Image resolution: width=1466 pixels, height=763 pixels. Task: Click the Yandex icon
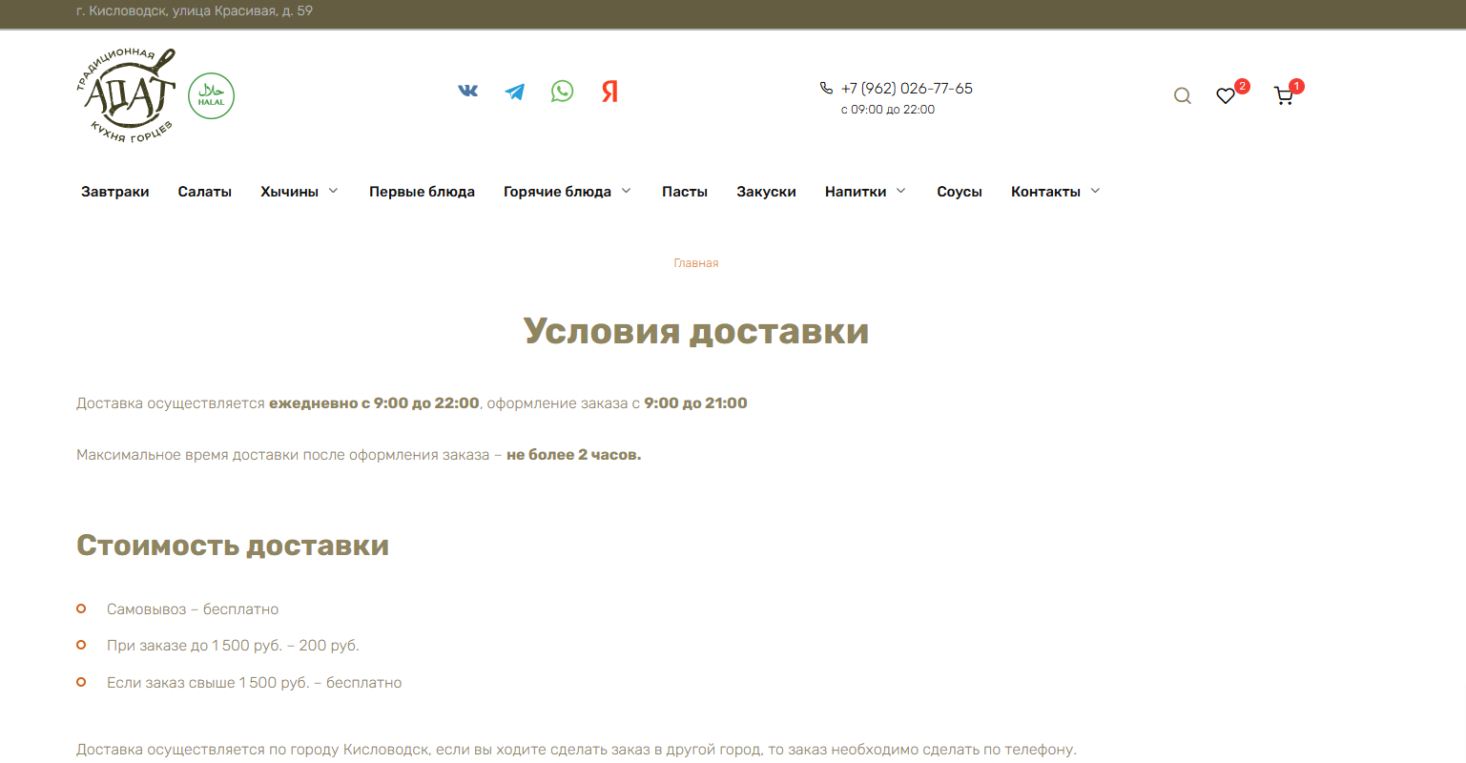(x=610, y=92)
